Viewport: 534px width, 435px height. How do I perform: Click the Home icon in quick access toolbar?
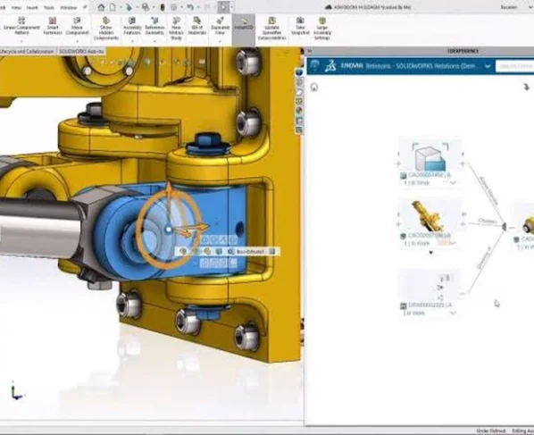101,7
